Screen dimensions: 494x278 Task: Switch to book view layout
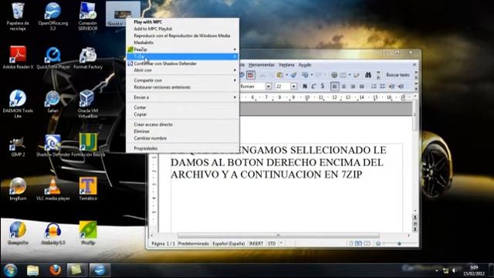[367, 243]
